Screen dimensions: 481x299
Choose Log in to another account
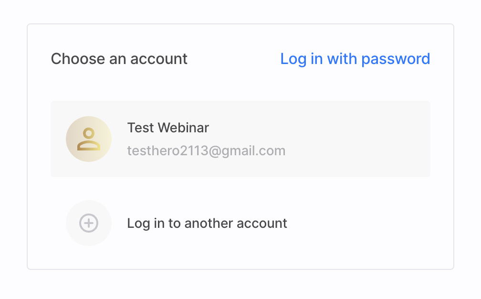207,223
